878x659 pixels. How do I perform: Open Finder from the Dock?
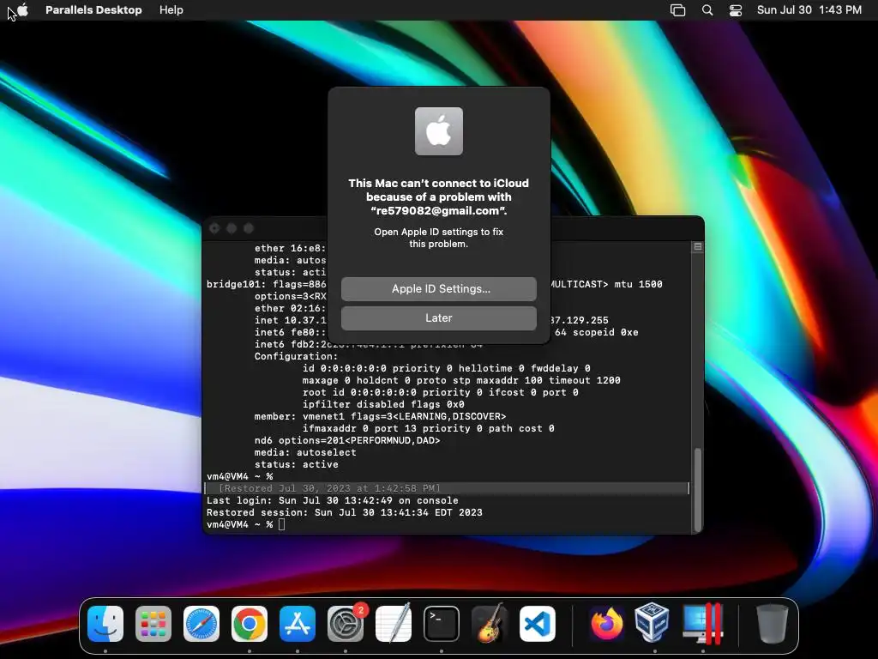[x=105, y=623]
